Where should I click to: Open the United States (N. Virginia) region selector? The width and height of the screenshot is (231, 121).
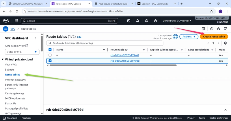177,21
